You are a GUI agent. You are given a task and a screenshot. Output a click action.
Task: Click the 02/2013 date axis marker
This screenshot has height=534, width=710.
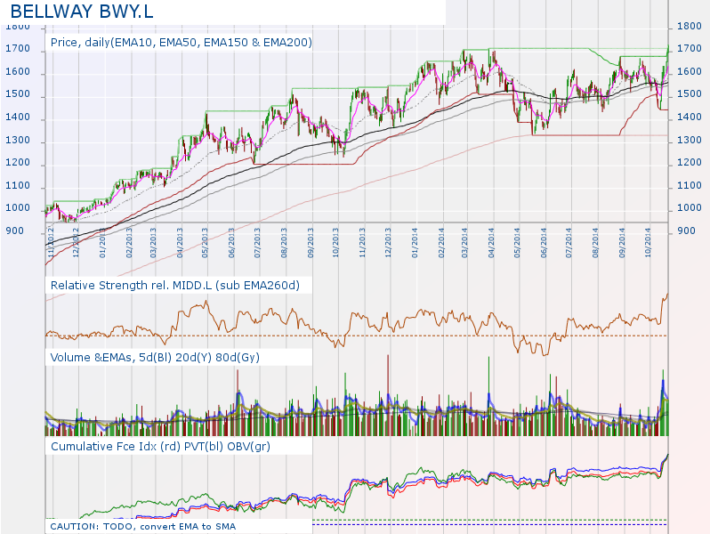pos(130,243)
